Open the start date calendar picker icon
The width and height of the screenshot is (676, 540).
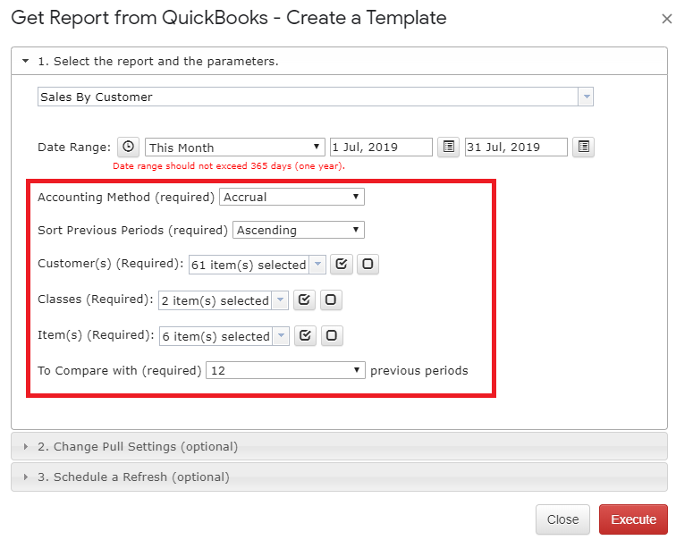[x=448, y=147]
